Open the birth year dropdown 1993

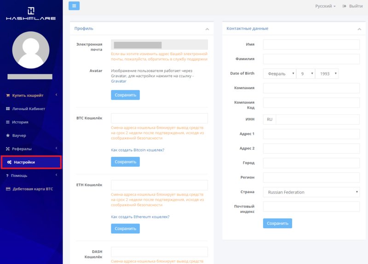pyautogui.click(x=327, y=74)
